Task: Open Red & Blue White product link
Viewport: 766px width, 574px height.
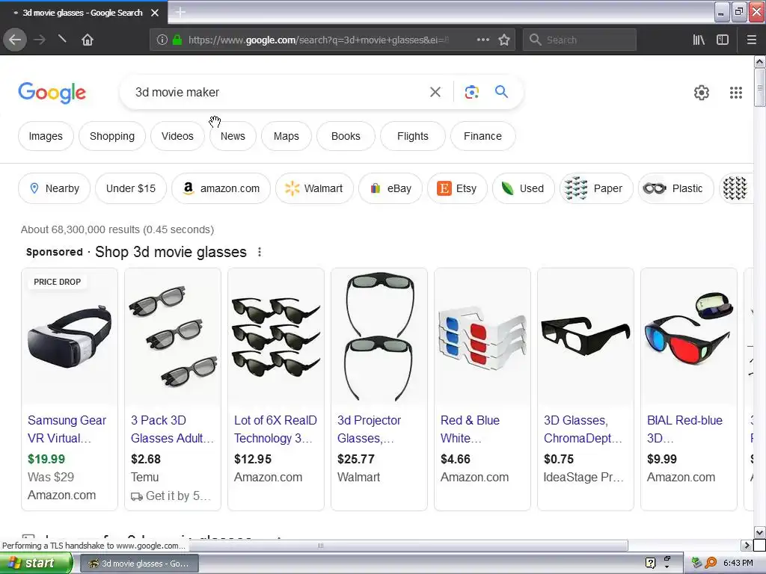Action: tap(470, 429)
